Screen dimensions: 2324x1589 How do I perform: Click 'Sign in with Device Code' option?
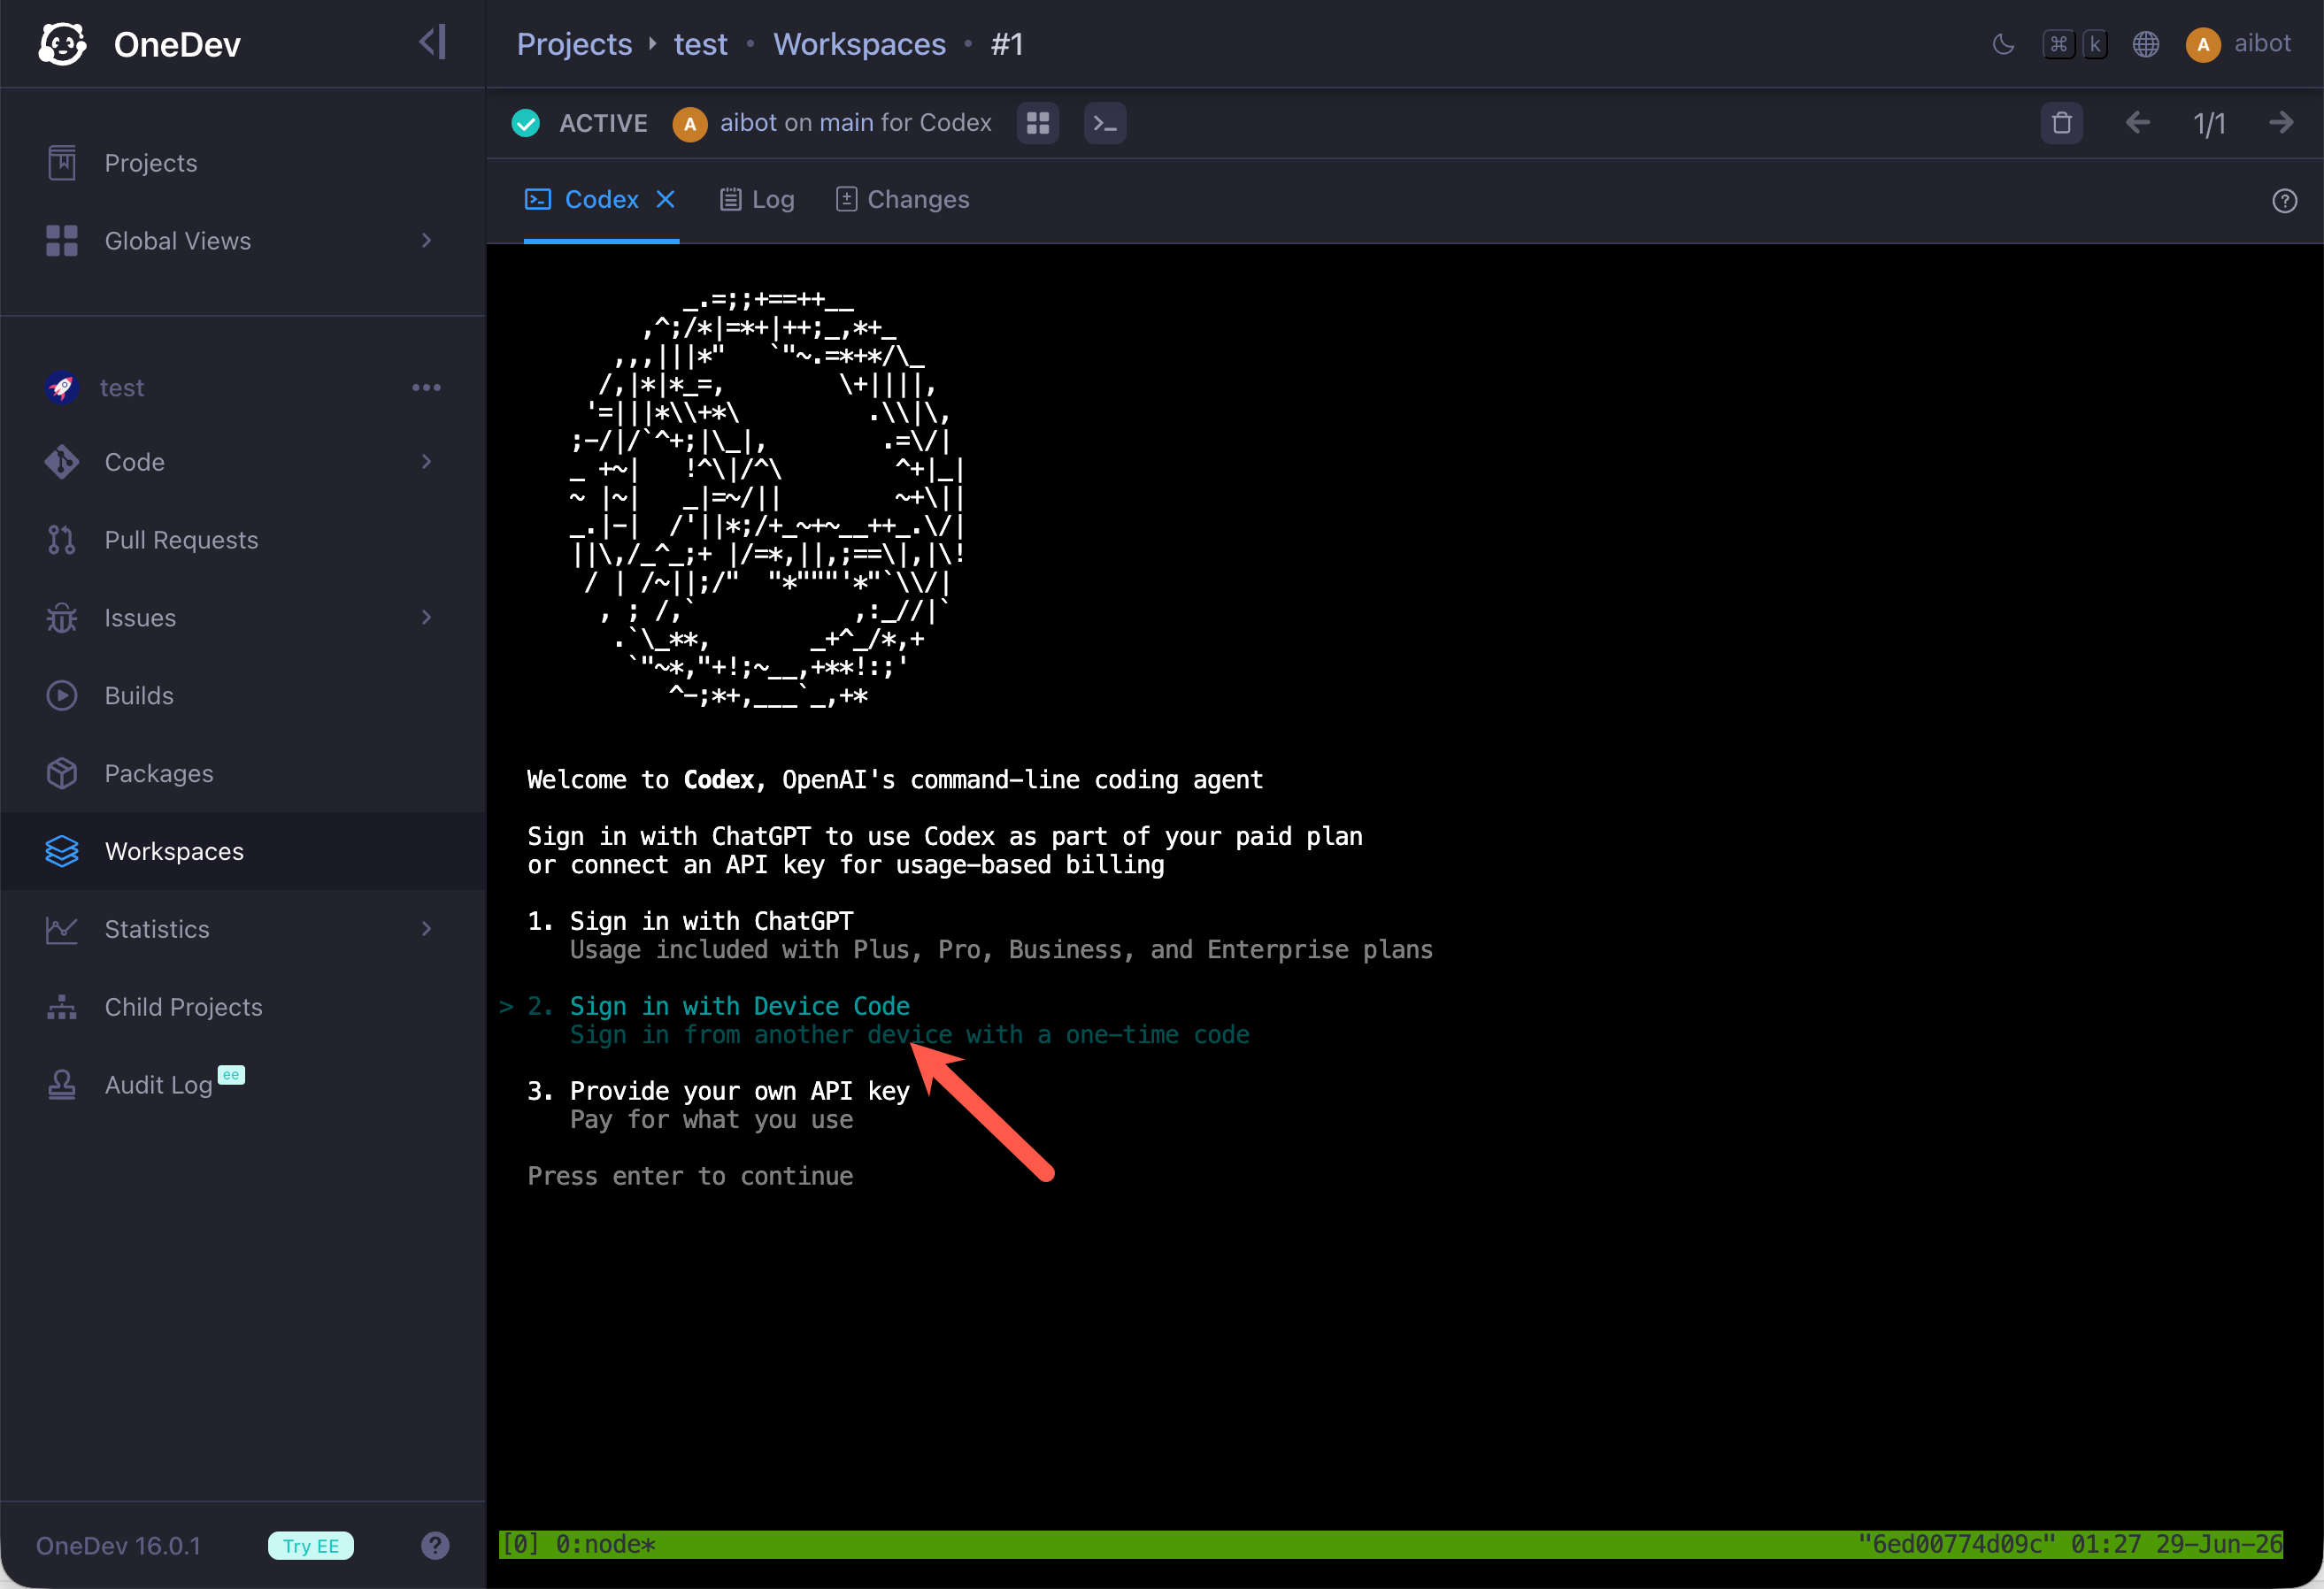click(x=739, y=1006)
